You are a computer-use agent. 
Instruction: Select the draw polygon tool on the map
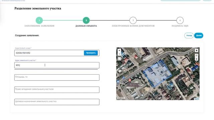[x=197, y=50]
